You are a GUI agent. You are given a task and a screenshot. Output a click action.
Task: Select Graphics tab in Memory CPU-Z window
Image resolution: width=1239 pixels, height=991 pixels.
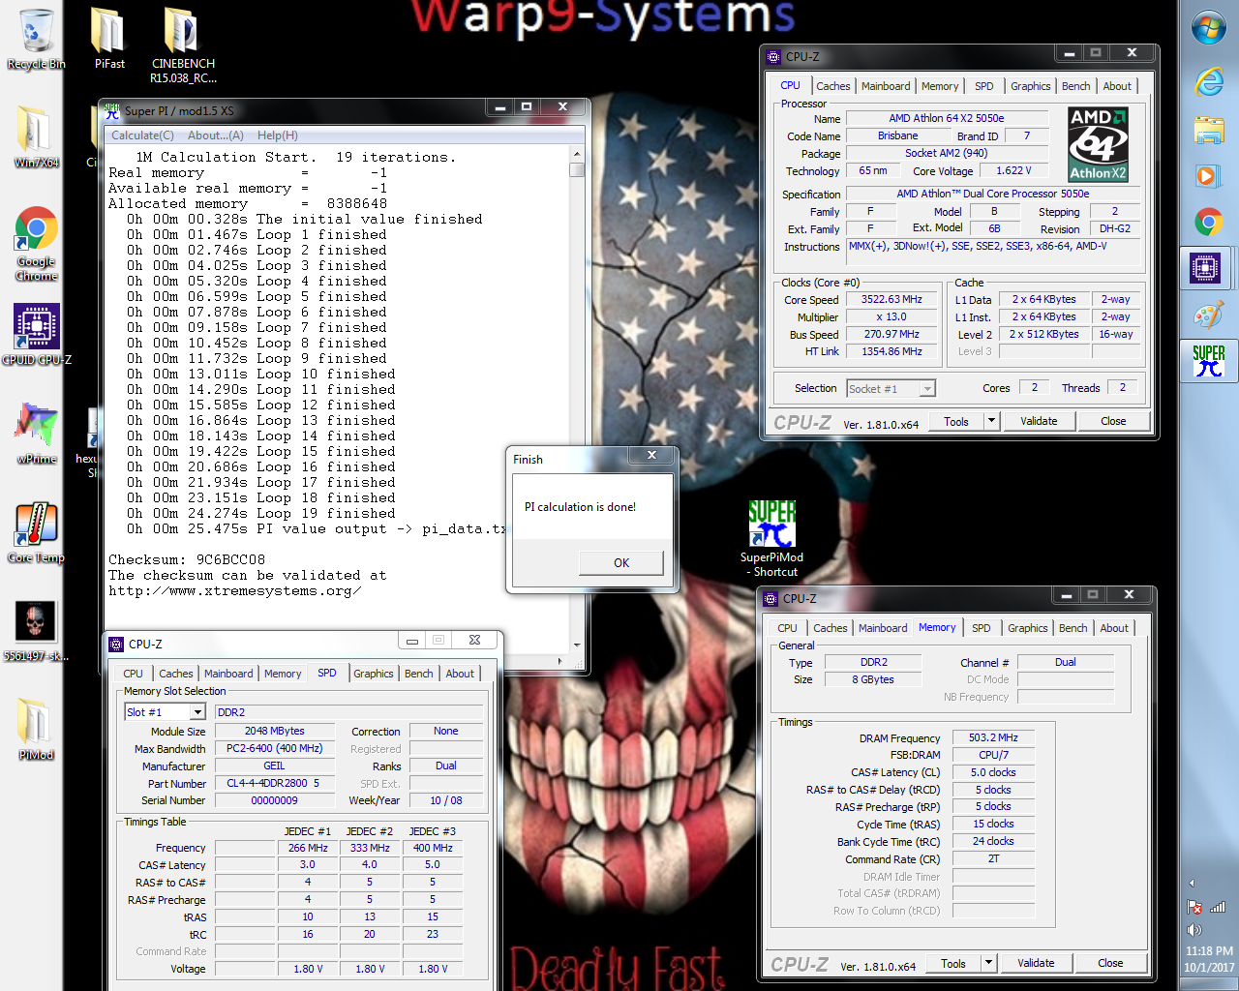click(1027, 628)
